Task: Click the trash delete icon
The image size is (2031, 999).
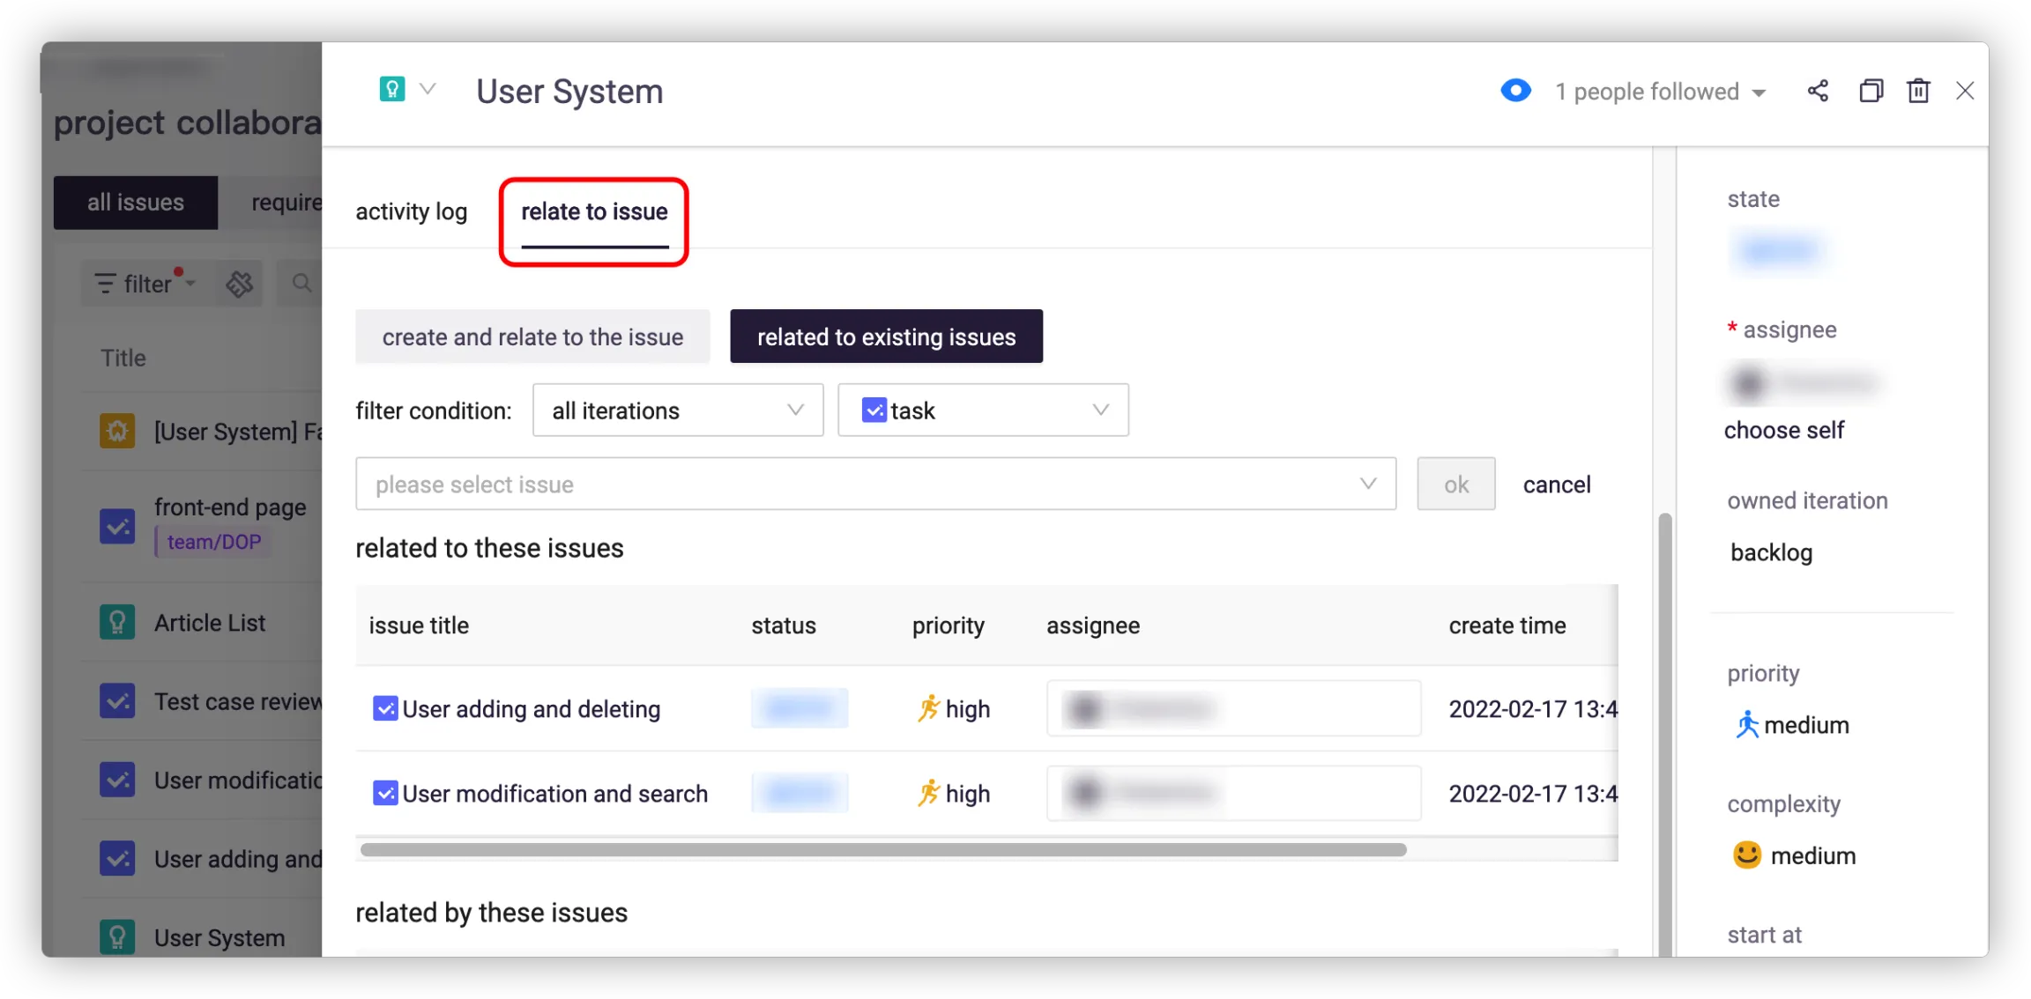Action: [1918, 91]
